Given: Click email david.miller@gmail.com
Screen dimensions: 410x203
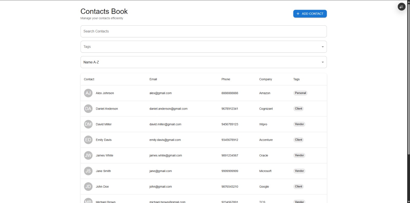Looking at the screenshot, I should click(165, 124).
